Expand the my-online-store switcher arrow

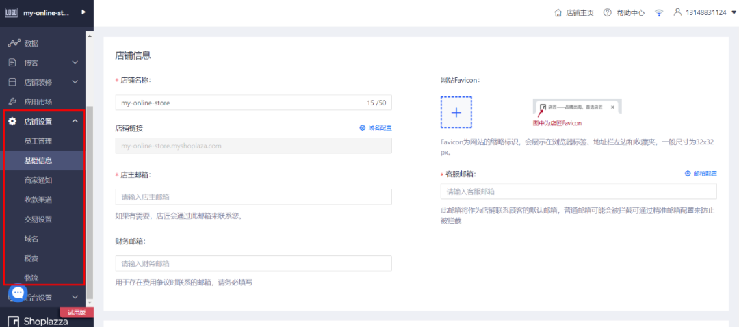tap(83, 12)
